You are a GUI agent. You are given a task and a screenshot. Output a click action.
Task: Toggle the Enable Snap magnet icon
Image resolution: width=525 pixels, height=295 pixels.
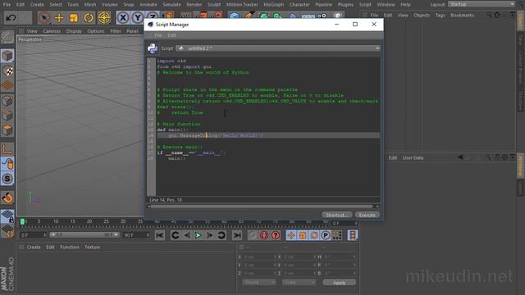7,197
